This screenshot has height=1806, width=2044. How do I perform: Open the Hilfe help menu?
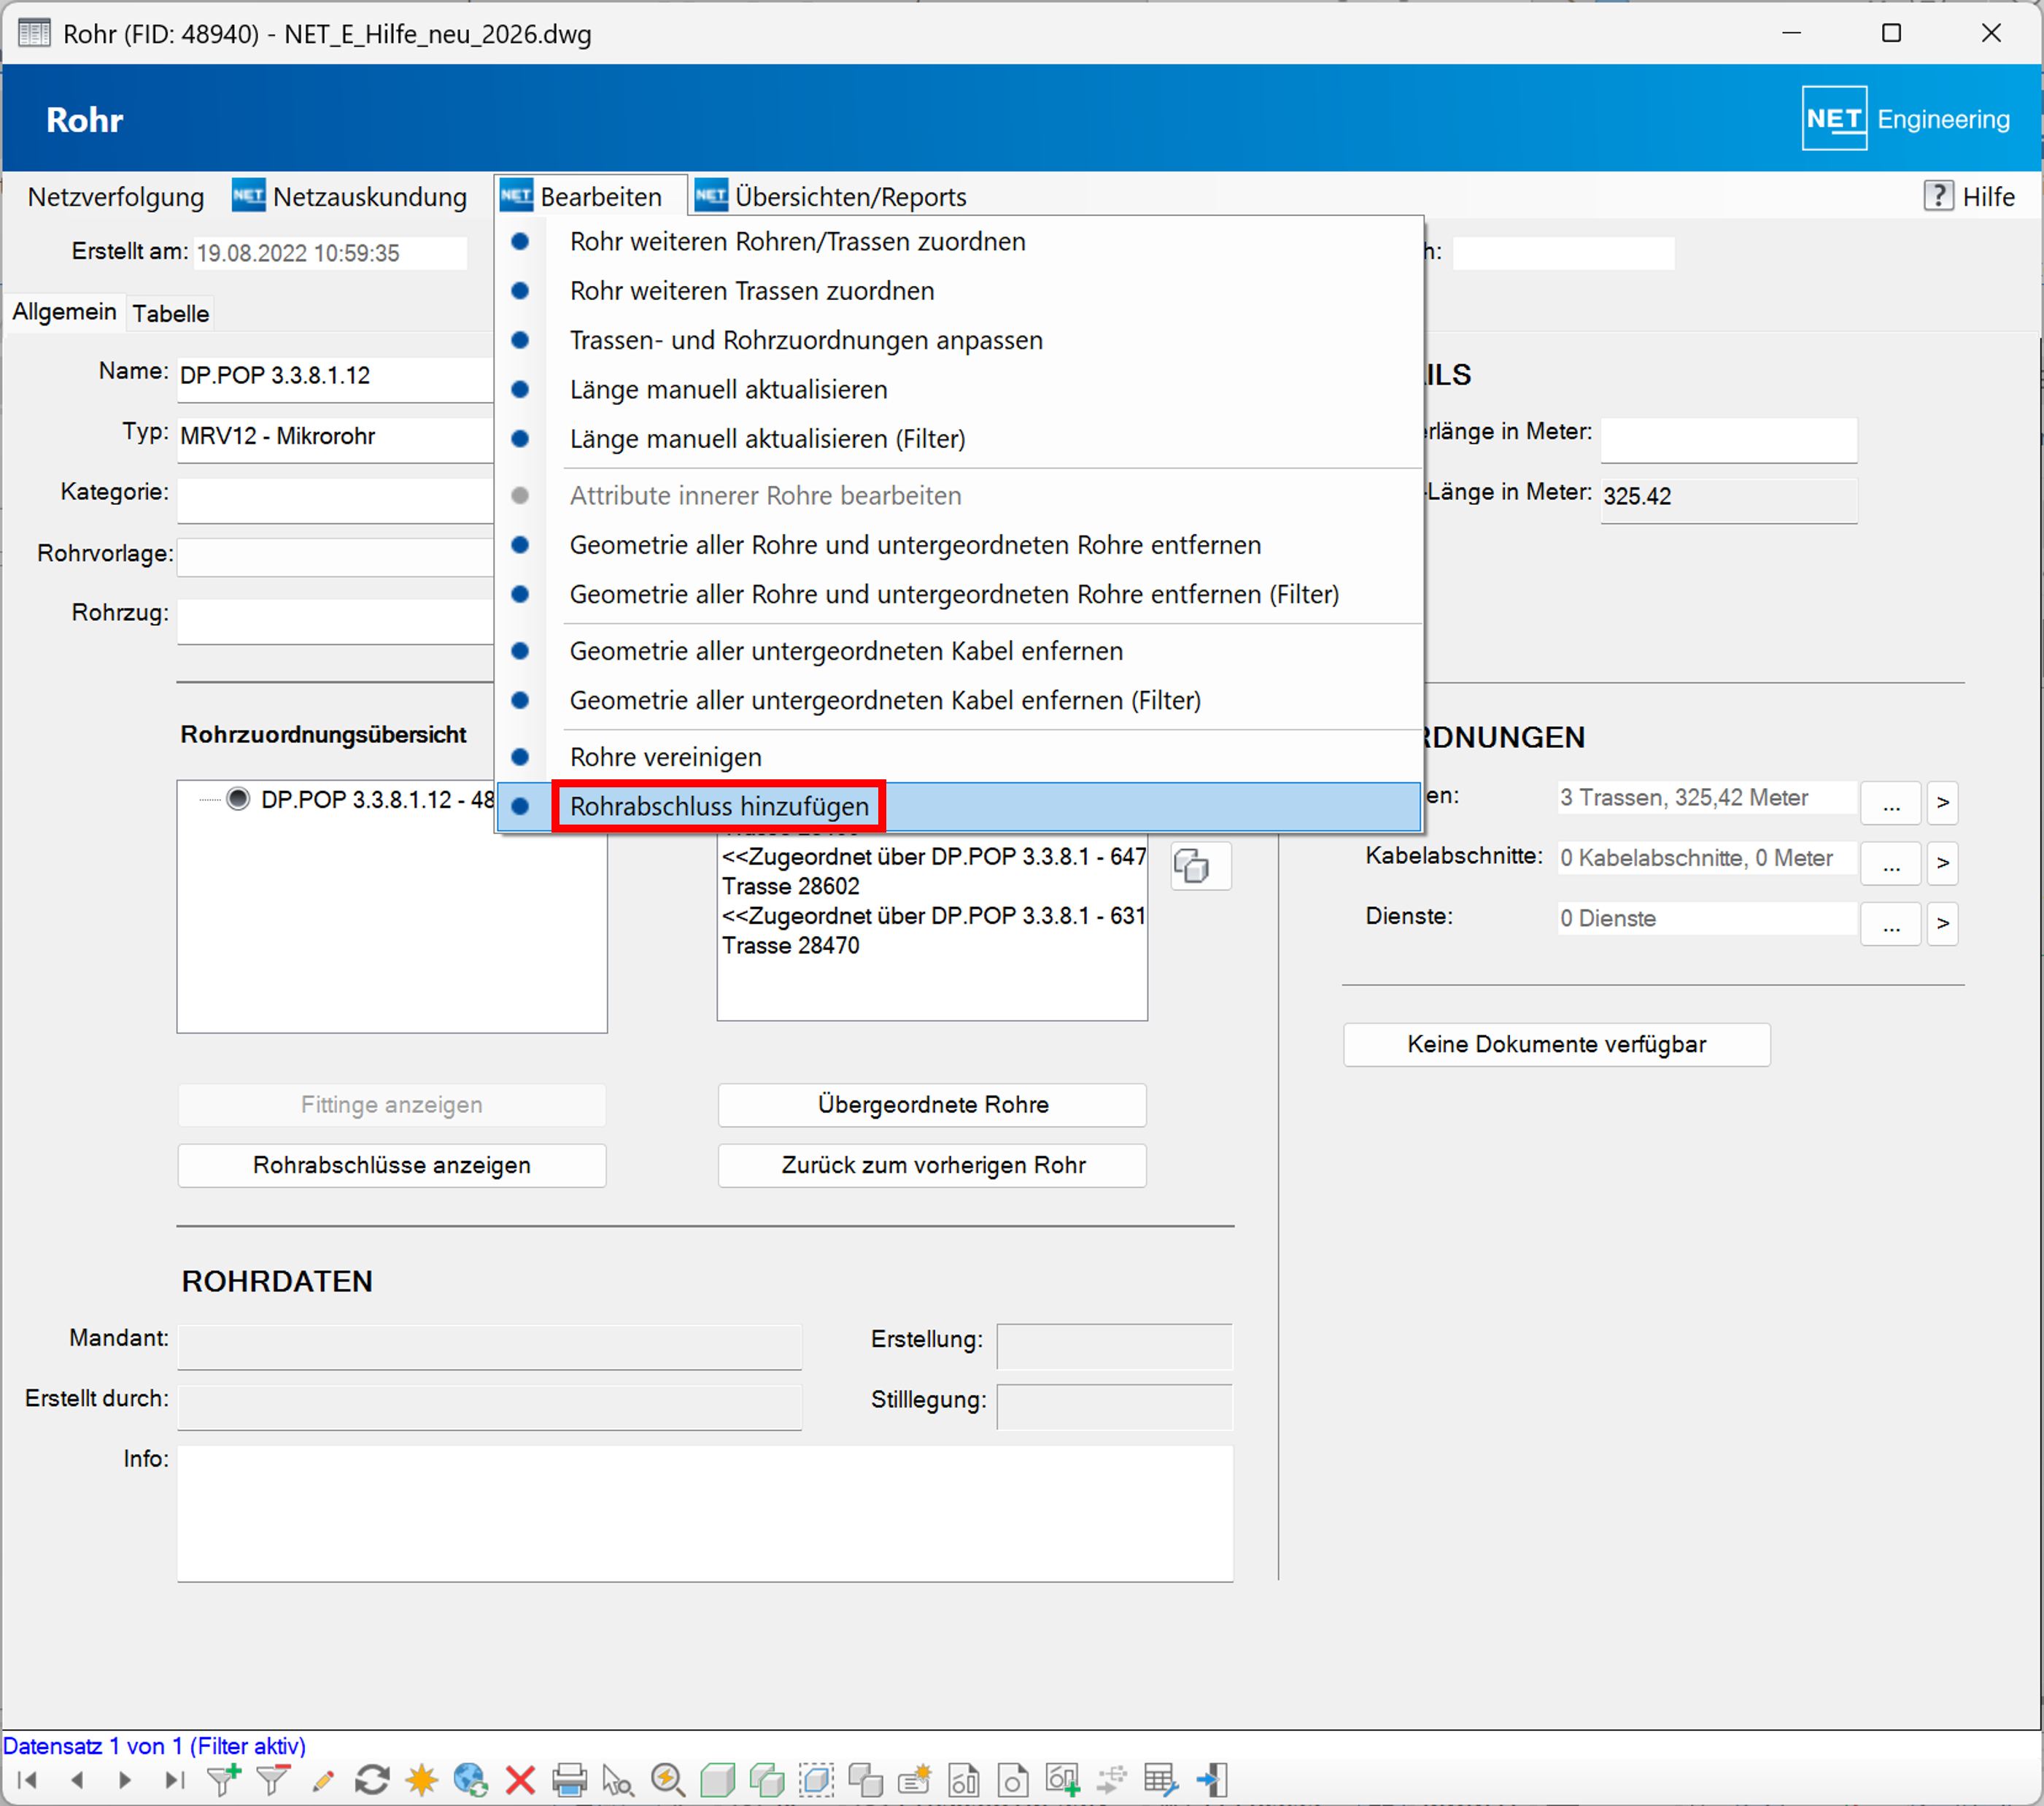[1969, 196]
